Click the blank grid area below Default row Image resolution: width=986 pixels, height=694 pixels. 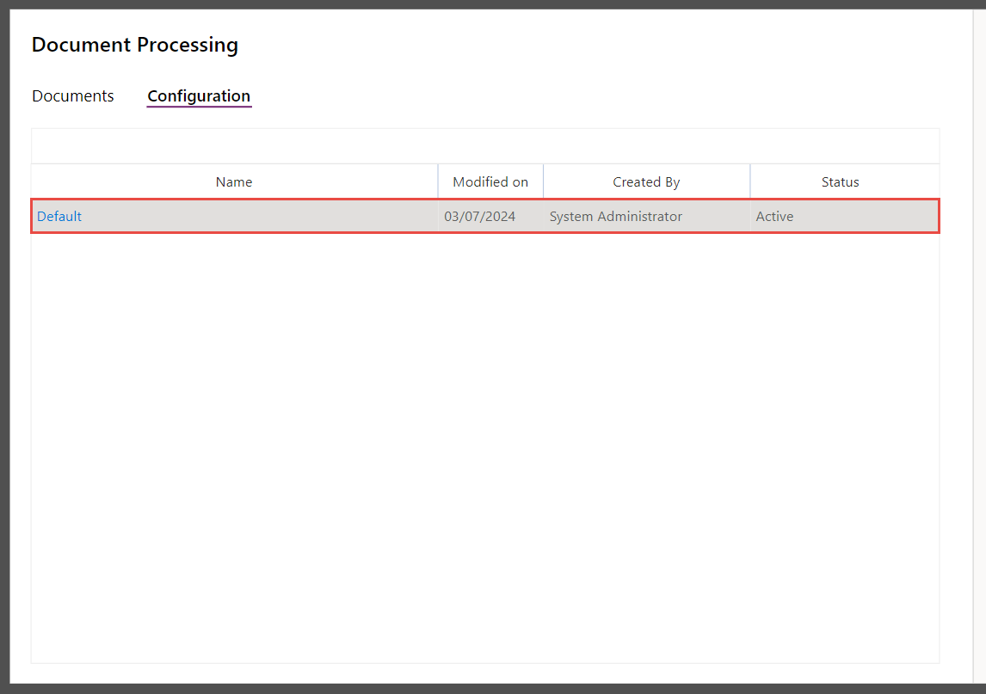tap(485, 447)
